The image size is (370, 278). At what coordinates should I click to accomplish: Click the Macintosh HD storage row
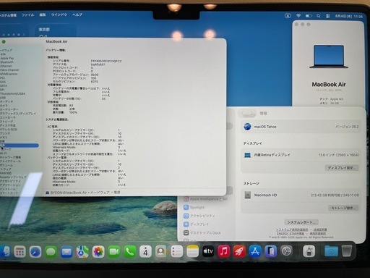301,195
